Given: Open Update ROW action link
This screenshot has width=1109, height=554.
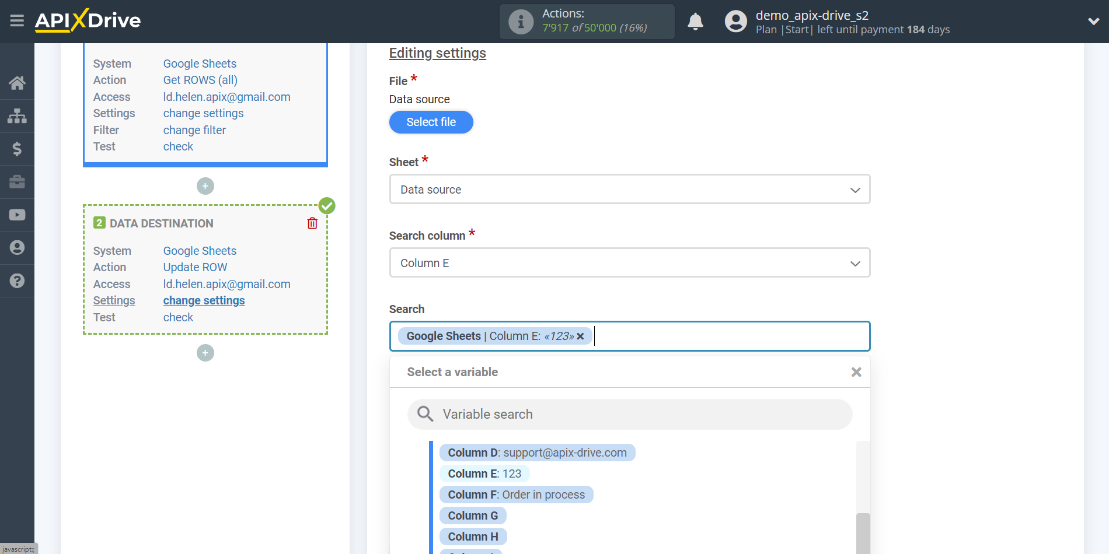Looking at the screenshot, I should pos(195,267).
